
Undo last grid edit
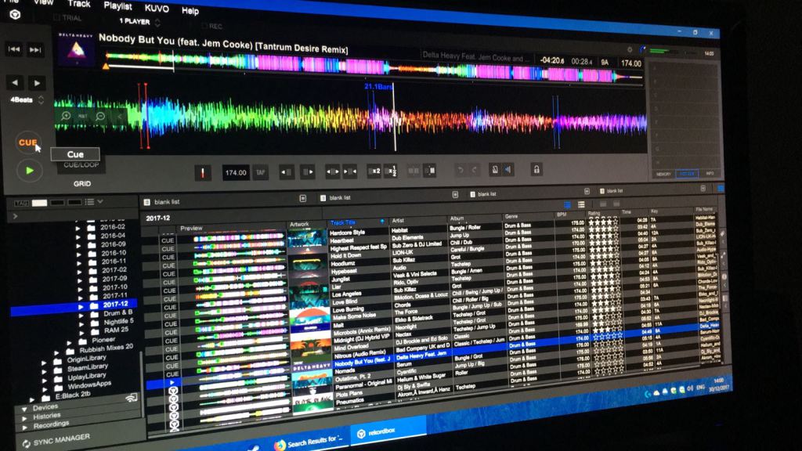pos(461,170)
